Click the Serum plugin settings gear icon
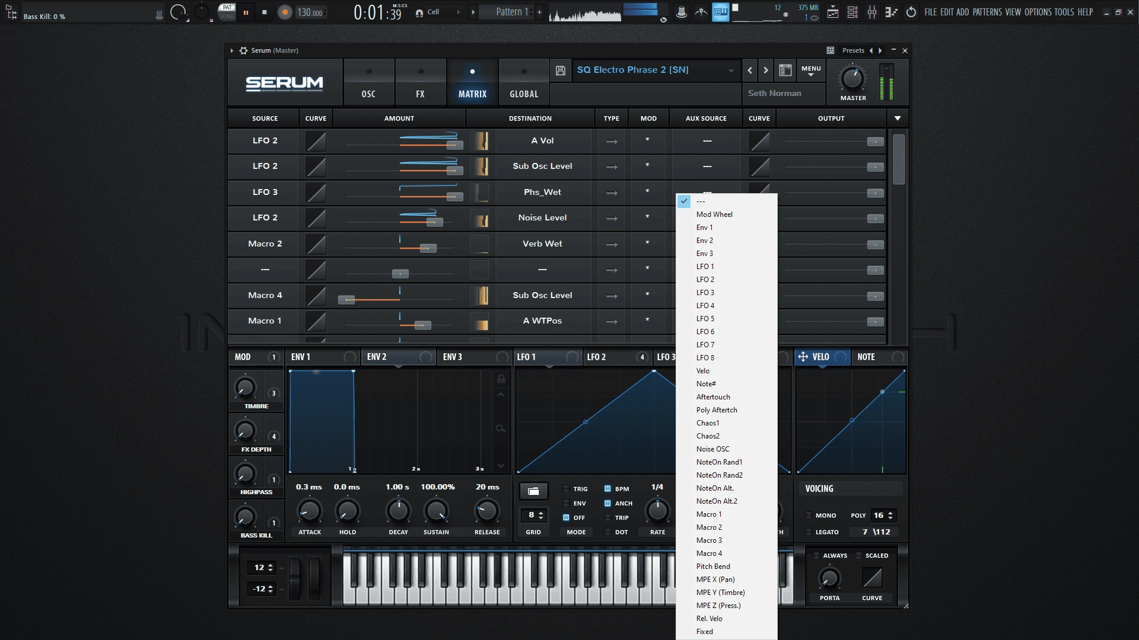1139x640 pixels. click(x=243, y=50)
